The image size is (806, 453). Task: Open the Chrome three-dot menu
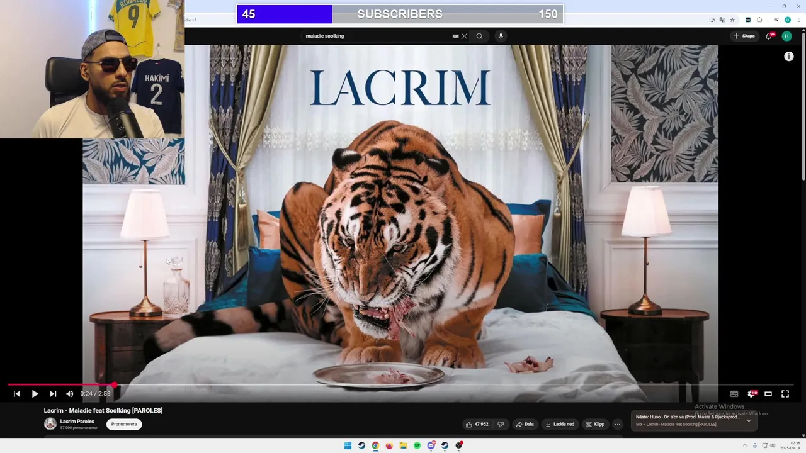pyautogui.click(x=798, y=20)
